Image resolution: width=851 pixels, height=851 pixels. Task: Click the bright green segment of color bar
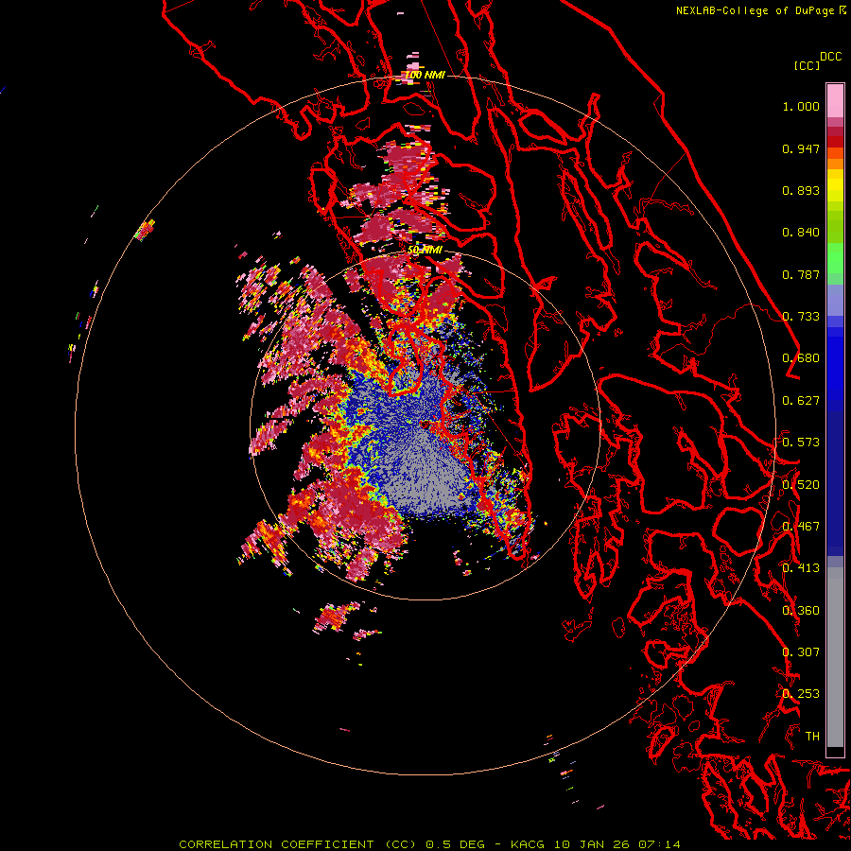click(835, 258)
